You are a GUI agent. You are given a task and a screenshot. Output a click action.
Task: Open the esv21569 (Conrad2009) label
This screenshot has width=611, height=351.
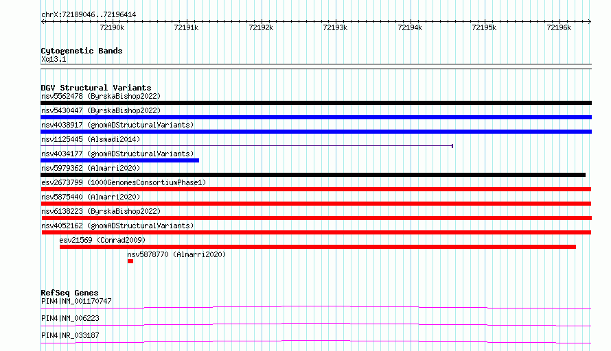(x=102, y=240)
